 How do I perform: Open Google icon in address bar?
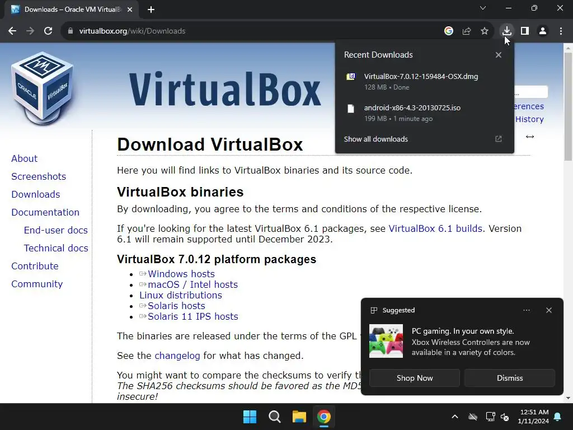pos(448,31)
